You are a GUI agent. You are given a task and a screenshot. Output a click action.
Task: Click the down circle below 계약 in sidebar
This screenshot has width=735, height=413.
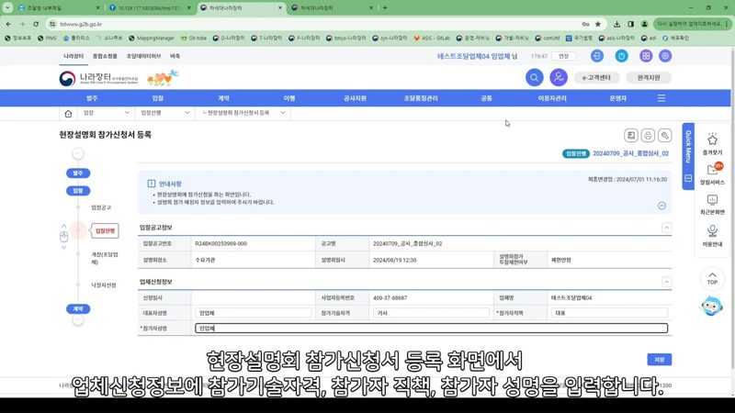[x=78, y=320]
